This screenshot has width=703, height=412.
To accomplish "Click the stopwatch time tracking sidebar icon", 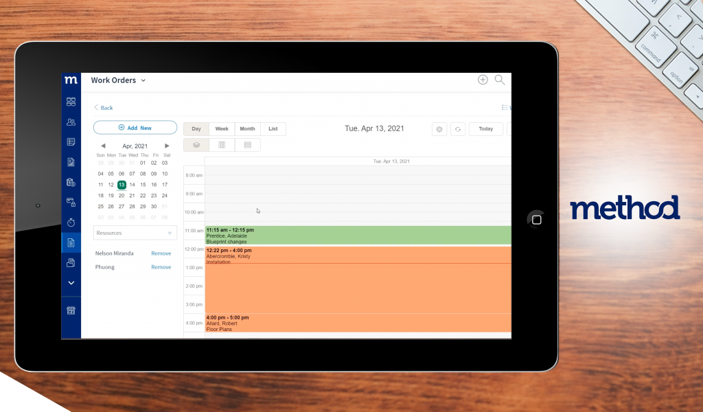I will tap(71, 222).
